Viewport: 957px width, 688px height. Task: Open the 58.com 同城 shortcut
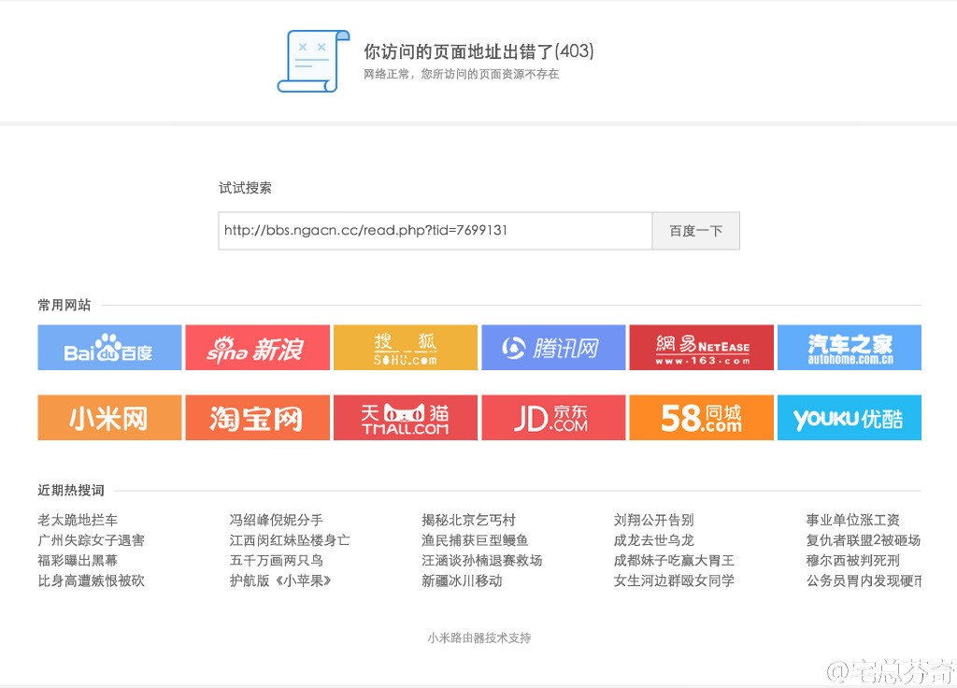point(701,417)
